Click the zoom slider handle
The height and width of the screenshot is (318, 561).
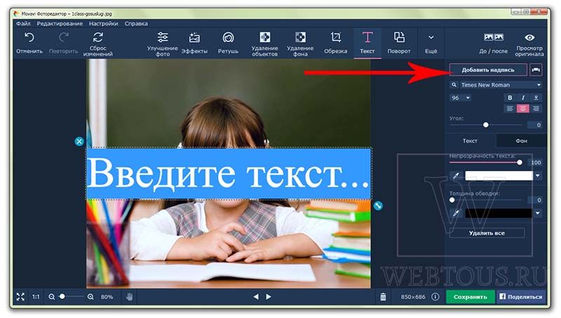click(x=62, y=296)
